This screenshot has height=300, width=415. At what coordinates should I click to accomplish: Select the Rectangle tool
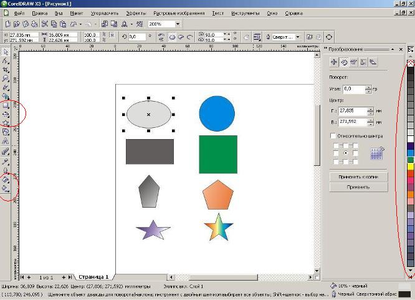[5, 105]
